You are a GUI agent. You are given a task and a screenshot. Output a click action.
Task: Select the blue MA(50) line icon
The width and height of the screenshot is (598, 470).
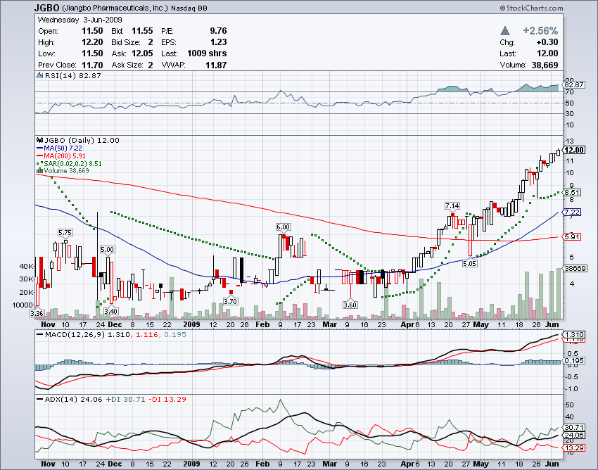pyautogui.click(x=40, y=148)
